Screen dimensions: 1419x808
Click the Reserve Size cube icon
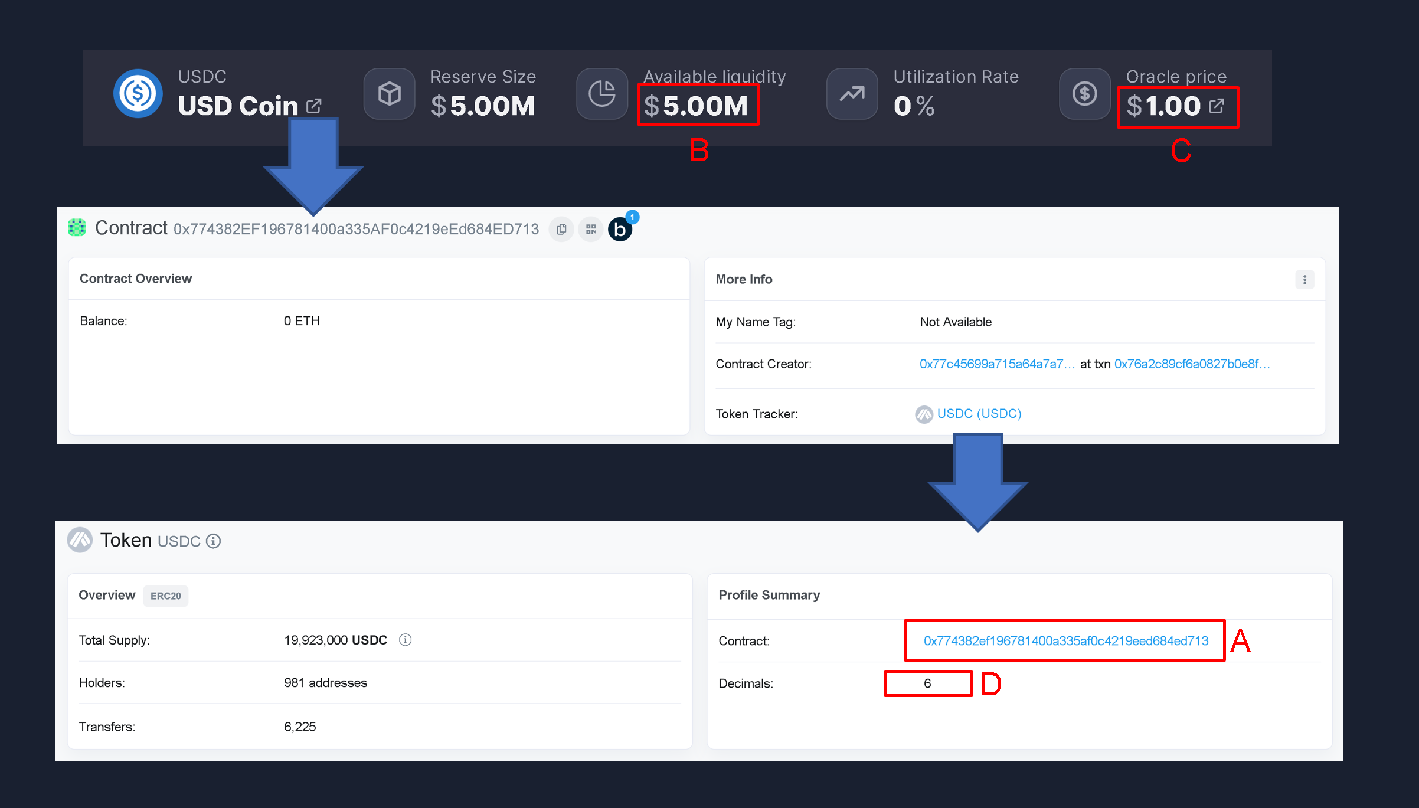tap(390, 94)
